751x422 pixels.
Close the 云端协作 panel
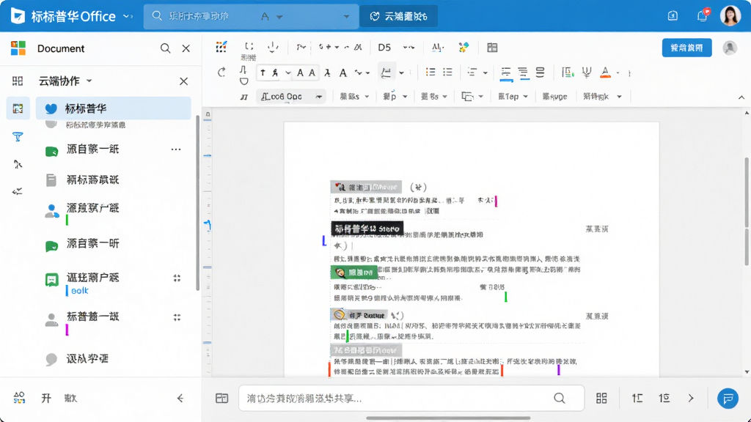click(183, 81)
